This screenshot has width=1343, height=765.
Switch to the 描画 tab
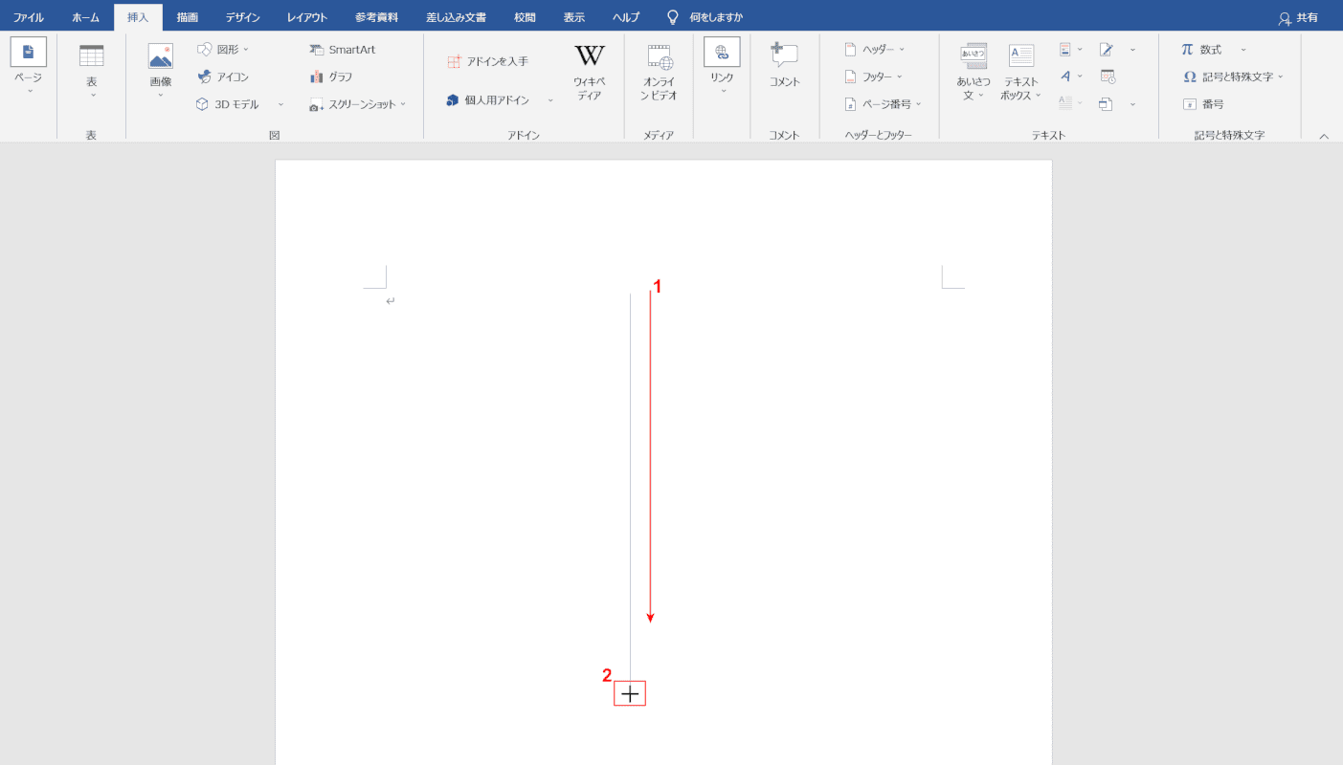pyautogui.click(x=188, y=17)
